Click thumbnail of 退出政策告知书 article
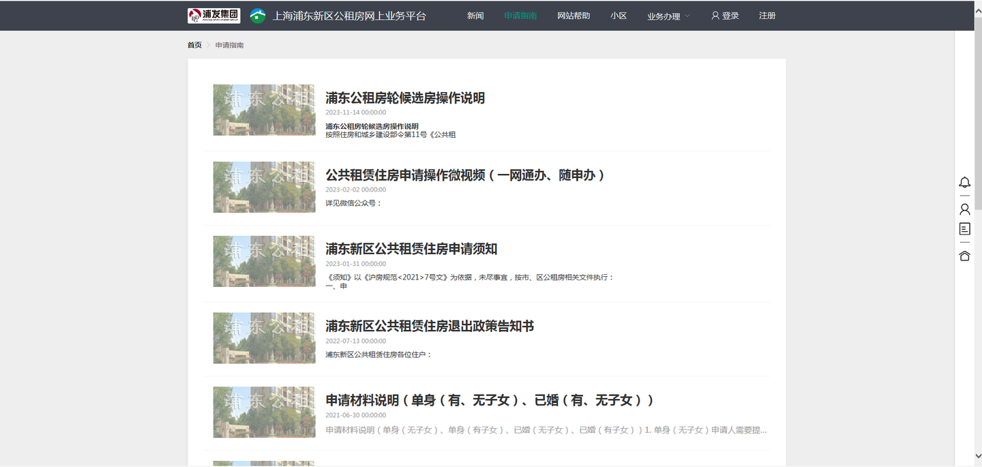Viewport: 982px width, 467px height. tap(264, 338)
